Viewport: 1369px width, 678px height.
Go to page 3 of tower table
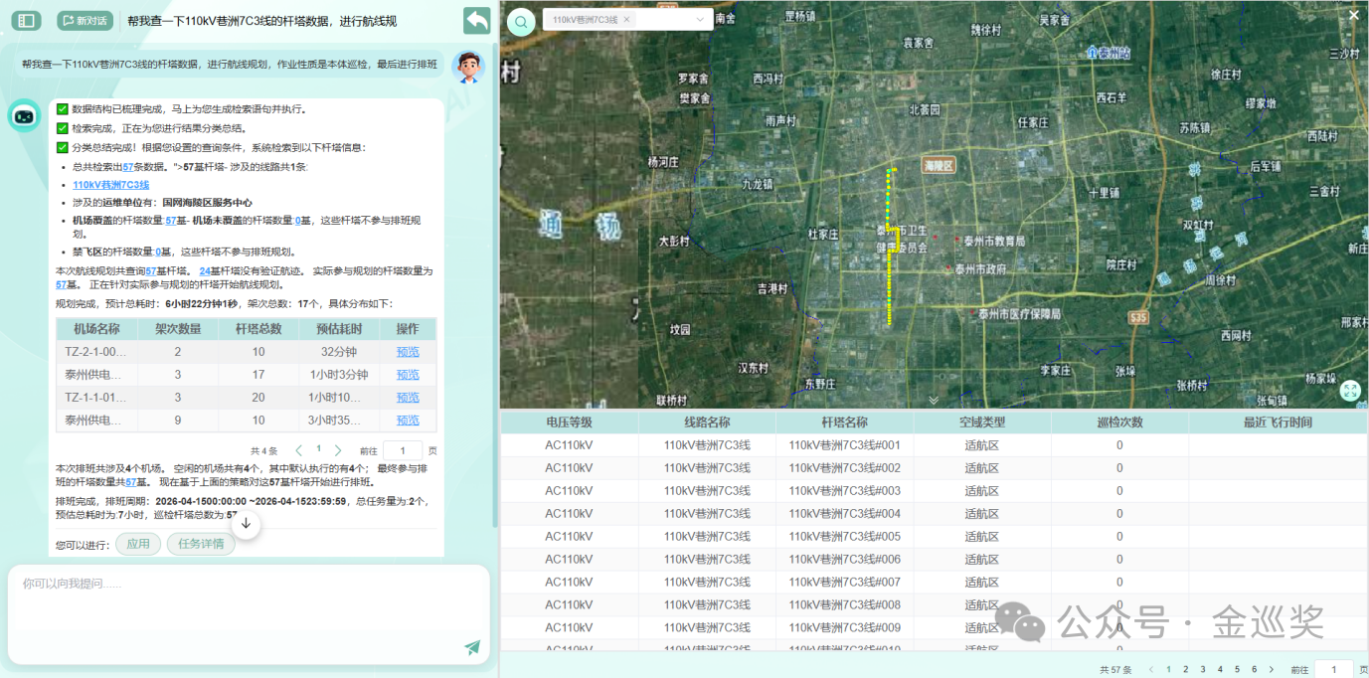click(1203, 670)
